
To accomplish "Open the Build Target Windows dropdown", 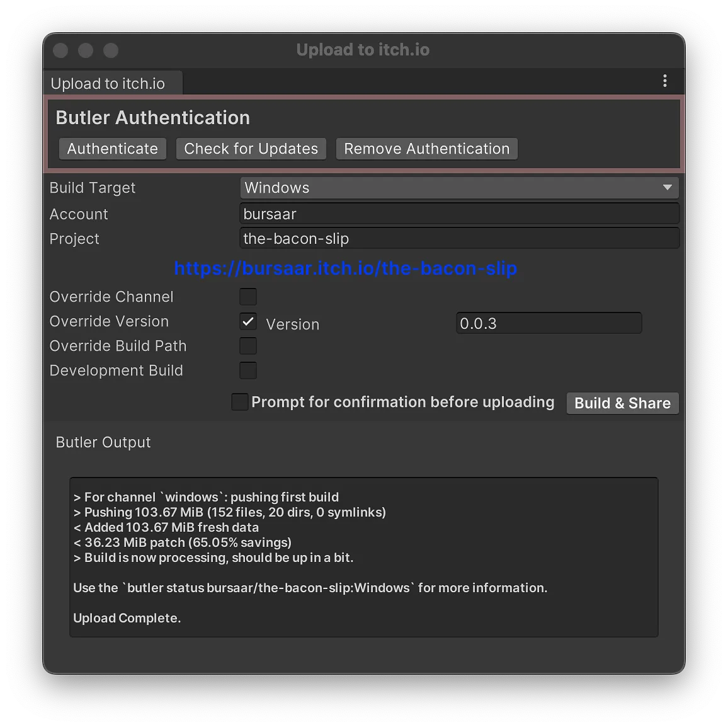I will coord(459,188).
